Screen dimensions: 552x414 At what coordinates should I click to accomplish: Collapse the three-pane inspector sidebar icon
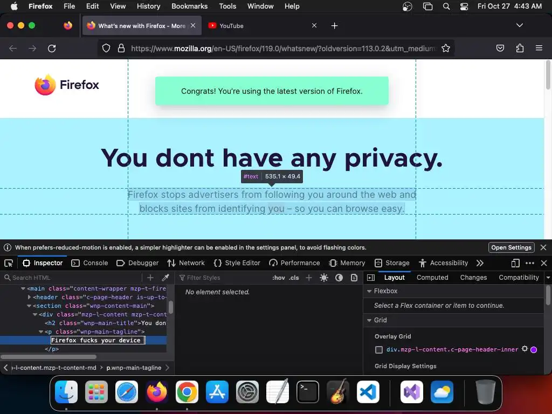click(371, 278)
